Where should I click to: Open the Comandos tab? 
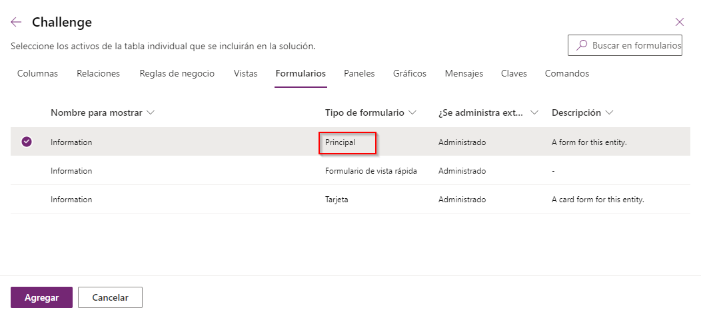567,74
